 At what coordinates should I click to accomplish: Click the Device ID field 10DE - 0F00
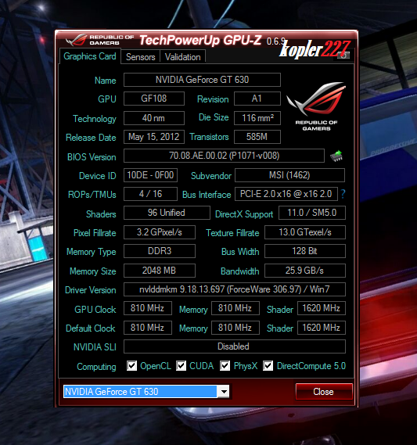(x=150, y=175)
